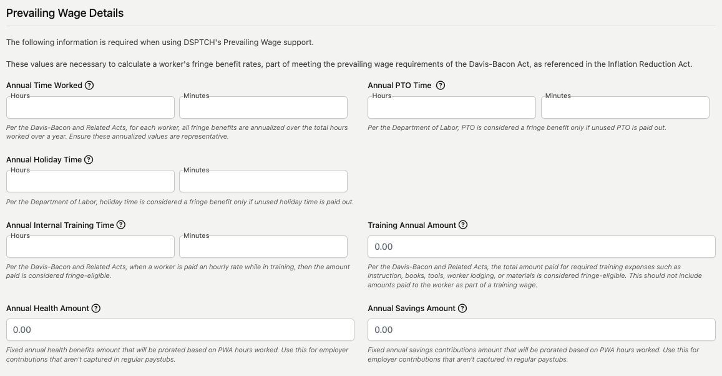Click the Annual PTO Time label text

pyautogui.click(x=399, y=86)
